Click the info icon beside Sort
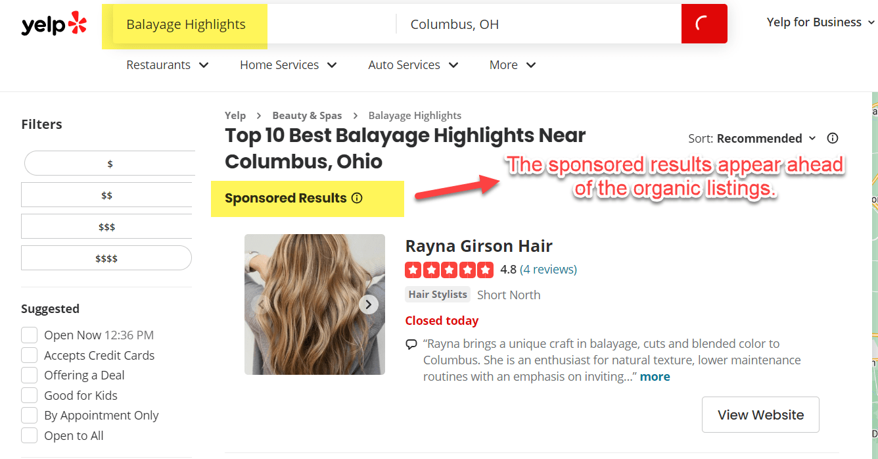 [833, 138]
